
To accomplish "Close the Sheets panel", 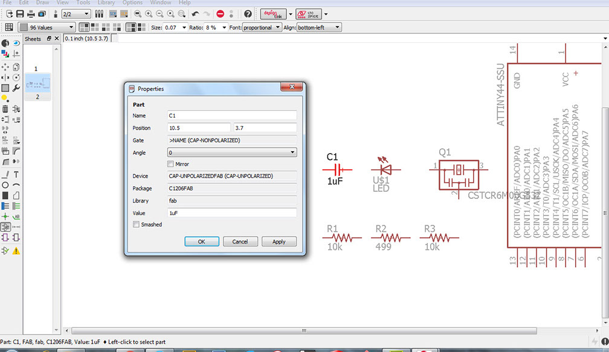I will (x=57, y=39).
